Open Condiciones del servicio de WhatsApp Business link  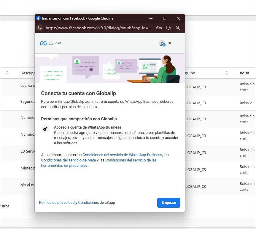pyautogui.click(x=122, y=155)
